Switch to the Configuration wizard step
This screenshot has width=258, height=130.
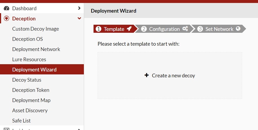(164, 29)
